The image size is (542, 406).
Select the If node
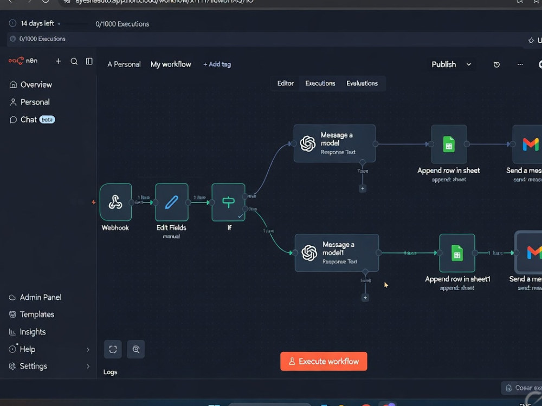tap(228, 202)
